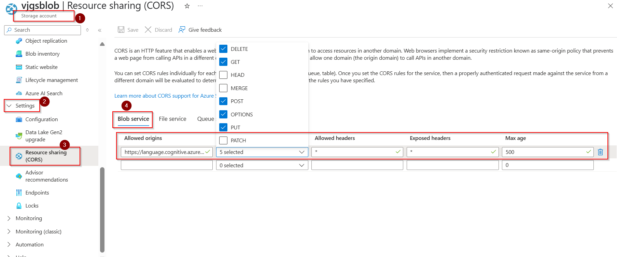This screenshot has height=257, width=617.
Task: Collapse the sidebar with double chevron
Action: [100, 30]
